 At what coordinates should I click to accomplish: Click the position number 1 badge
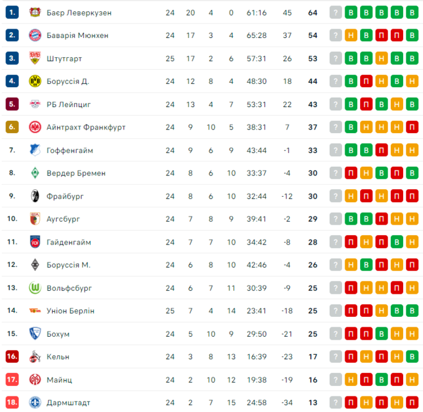pos(12,12)
